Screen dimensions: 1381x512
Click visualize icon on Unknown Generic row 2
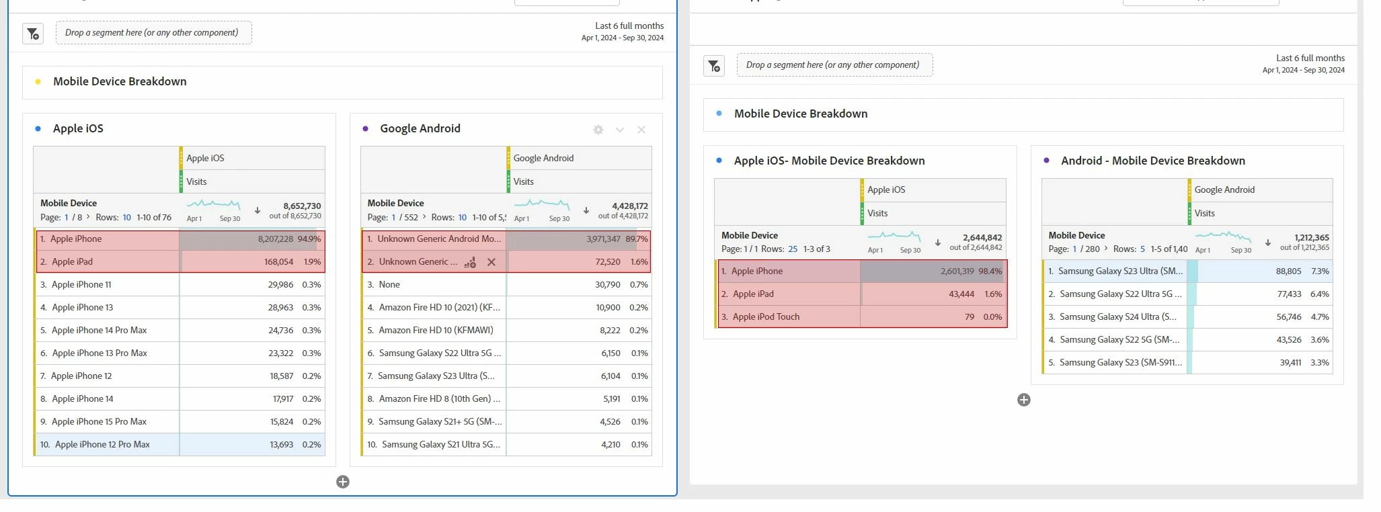tap(470, 262)
